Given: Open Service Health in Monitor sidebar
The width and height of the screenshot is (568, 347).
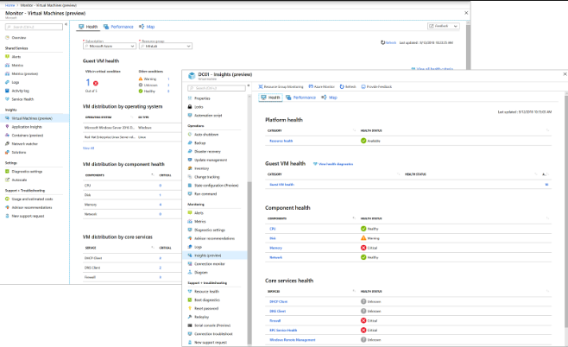Looking at the screenshot, I should [22, 99].
